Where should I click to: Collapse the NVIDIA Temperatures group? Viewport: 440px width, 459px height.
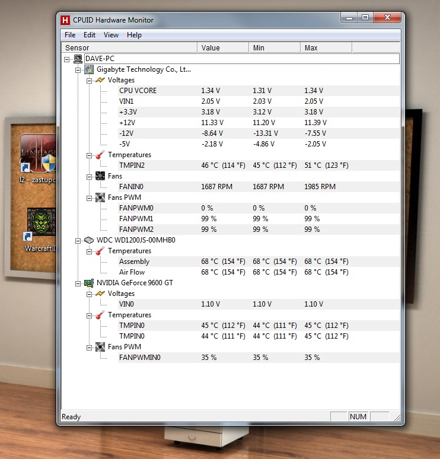click(89, 315)
